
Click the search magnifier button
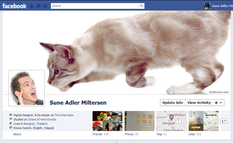[141, 6]
